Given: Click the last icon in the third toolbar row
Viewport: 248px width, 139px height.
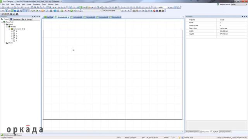Looking at the screenshot, I should [x=17, y=14].
